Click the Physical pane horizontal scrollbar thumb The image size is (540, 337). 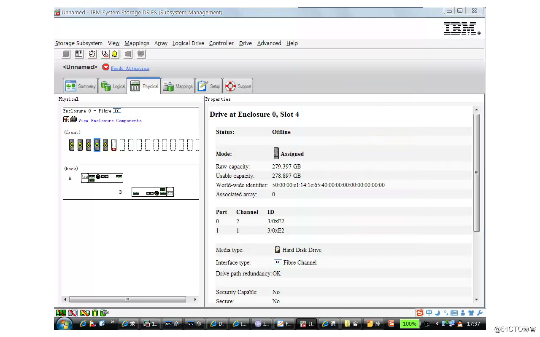pos(127,300)
